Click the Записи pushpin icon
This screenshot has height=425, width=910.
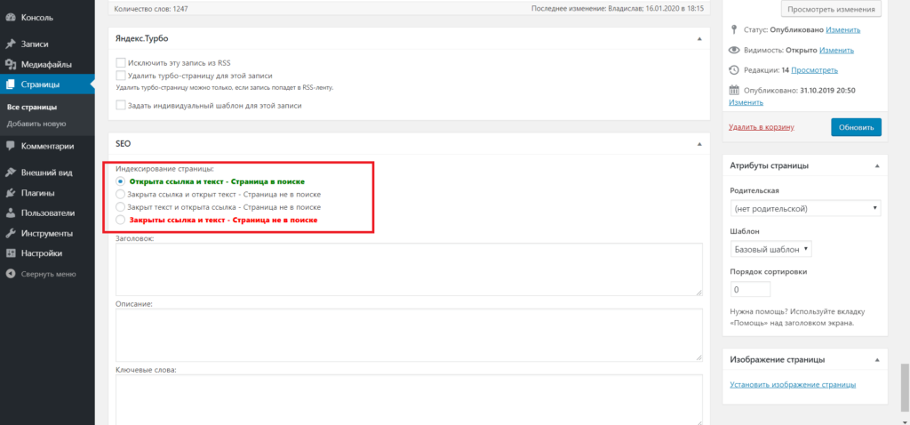[x=10, y=44]
